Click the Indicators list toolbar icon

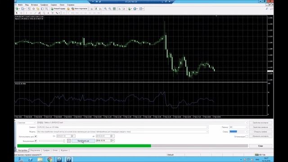(x=129, y=9)
